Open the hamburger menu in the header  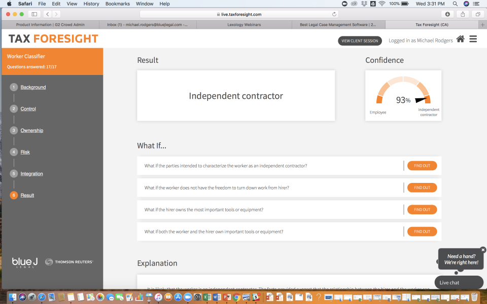[473, 39]
